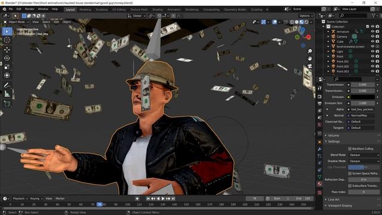
Task: Toggle visibility of Cube in the outliner
Action: [x=372, y=41]
